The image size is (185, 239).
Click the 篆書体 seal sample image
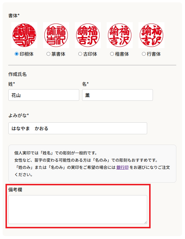point(56,35)
